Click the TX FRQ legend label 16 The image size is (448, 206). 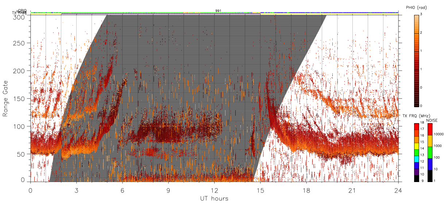422,136
